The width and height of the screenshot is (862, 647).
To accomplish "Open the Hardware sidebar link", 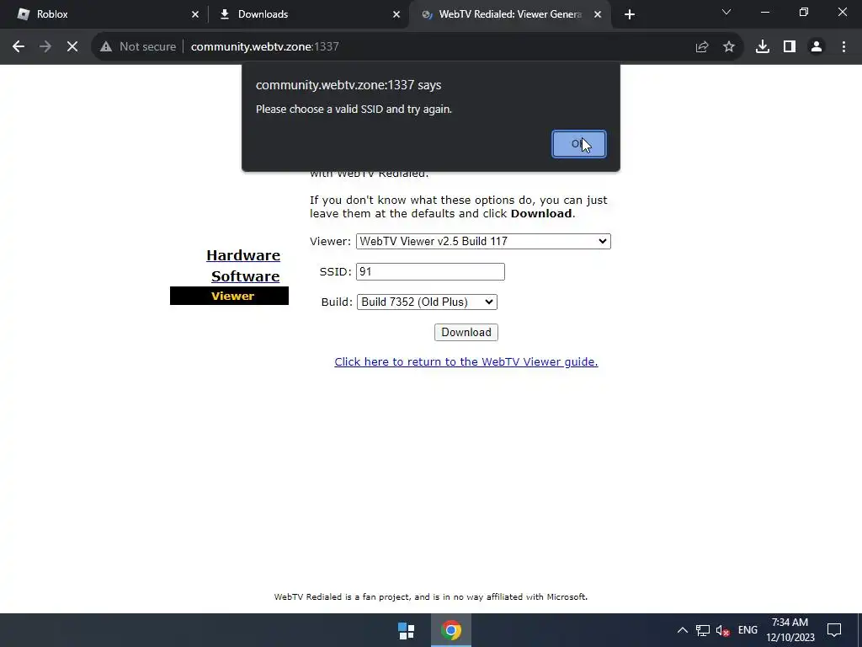I will coord(243,255).
